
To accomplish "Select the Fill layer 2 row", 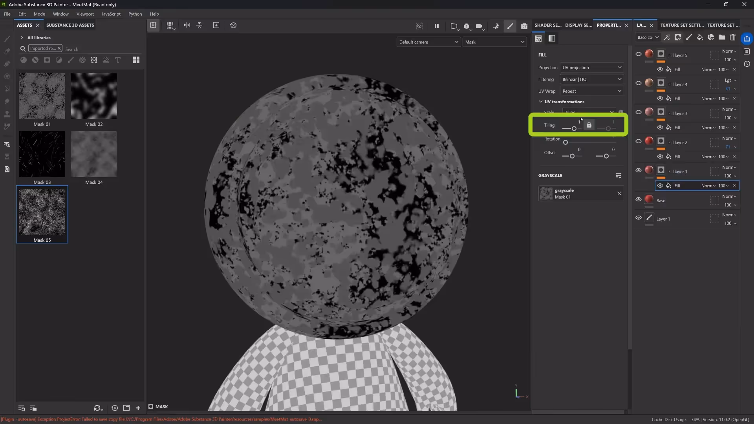I will [x=686, y=142].
